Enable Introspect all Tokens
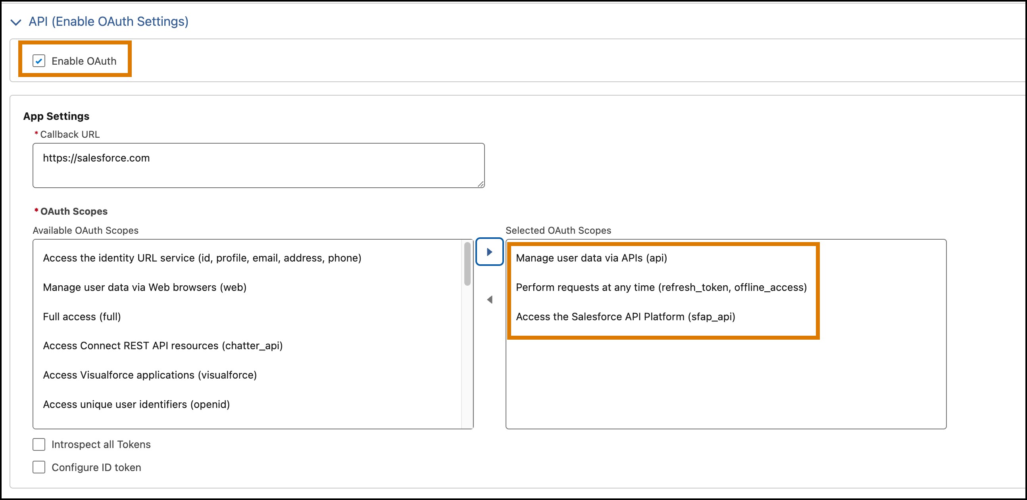The image size is (1027, 500). tap(38, 444)
